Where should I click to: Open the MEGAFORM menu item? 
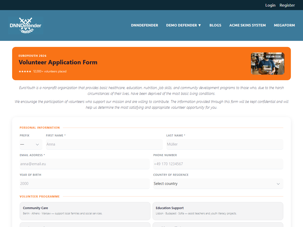pos(284,25)
